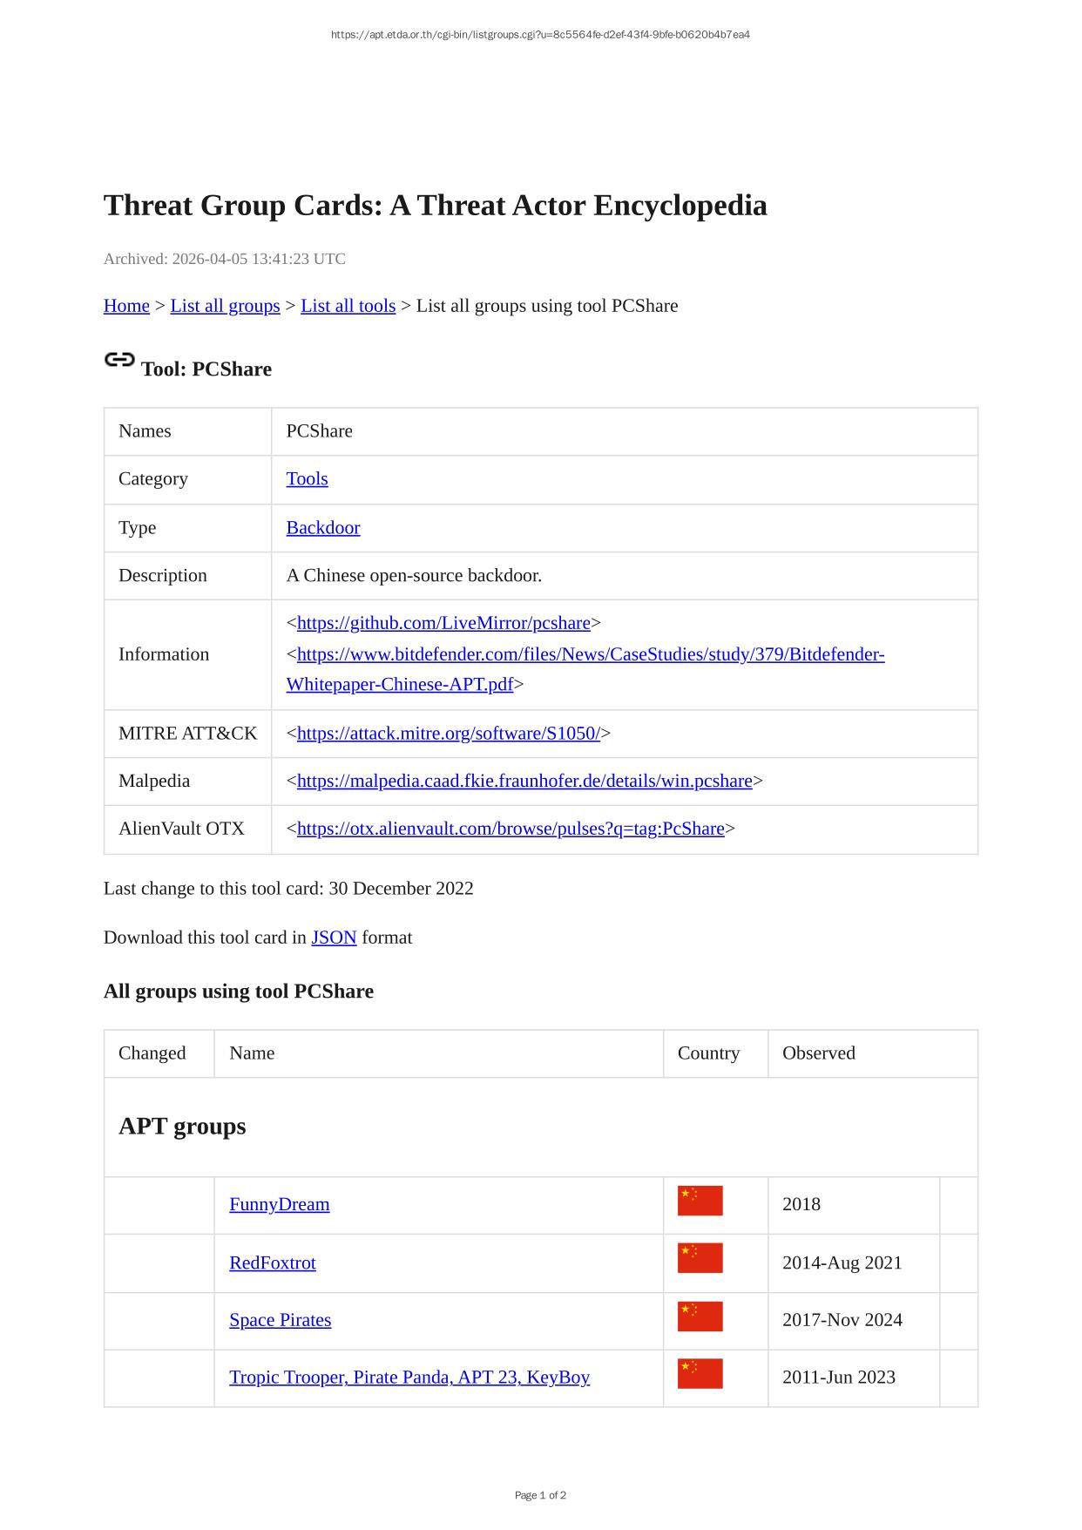
Task: Open the GitHub LiveMirror pcshare link
Action: (x=443, y=623)
